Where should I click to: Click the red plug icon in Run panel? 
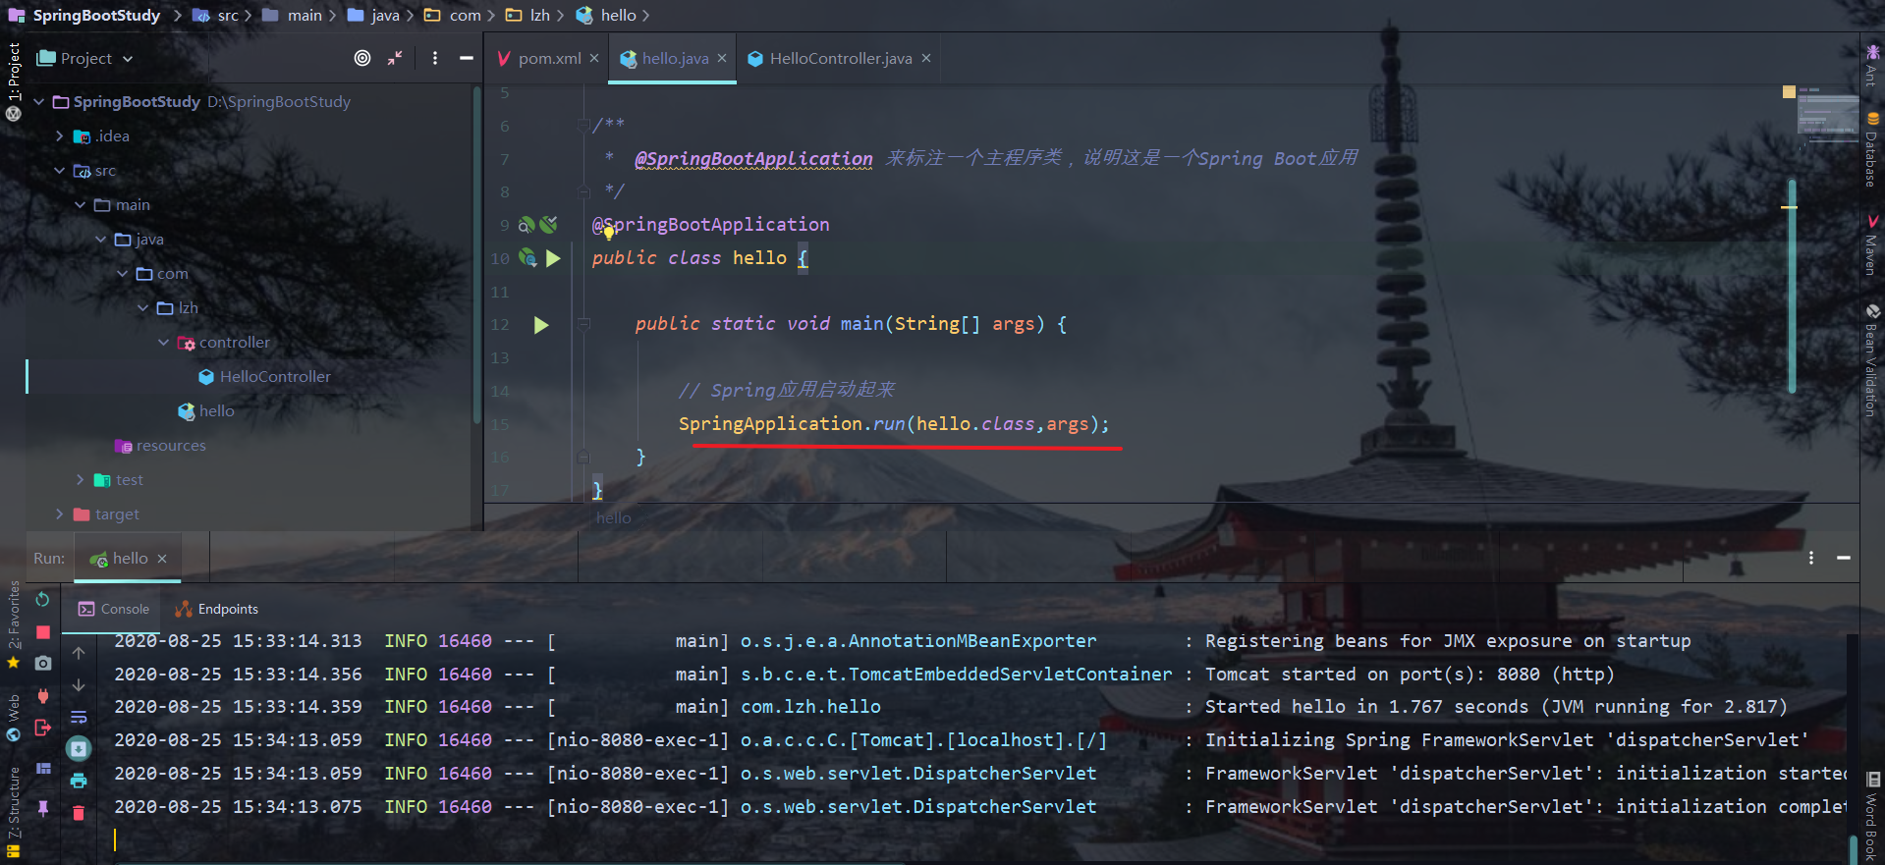[42, 696]
